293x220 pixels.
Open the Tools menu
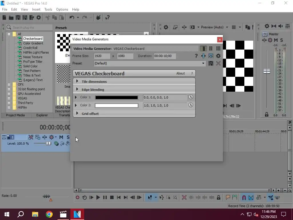(48, 9)
